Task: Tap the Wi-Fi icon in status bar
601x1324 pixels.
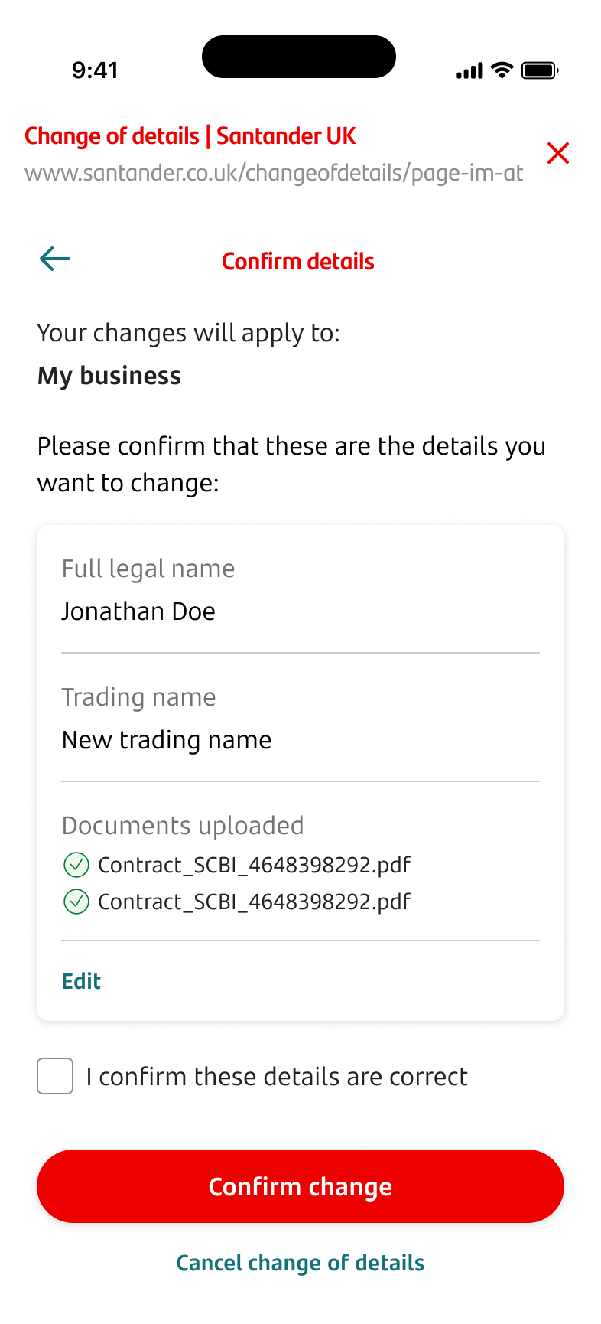Action: 502,70
